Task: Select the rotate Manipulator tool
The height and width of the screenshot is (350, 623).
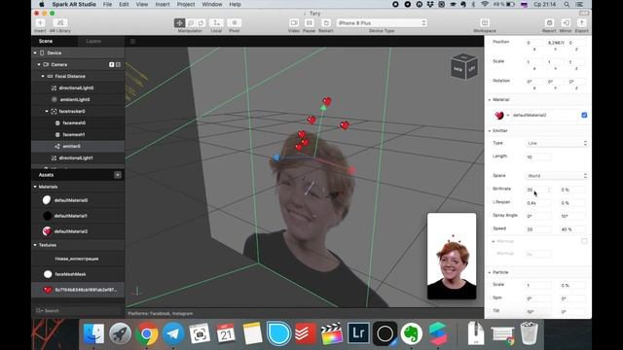Action: click(201, 22)
